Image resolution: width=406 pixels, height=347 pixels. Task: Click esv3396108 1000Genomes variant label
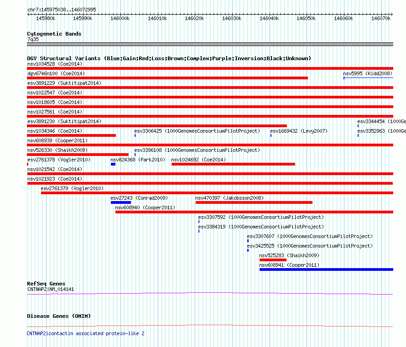coord(197,150)
